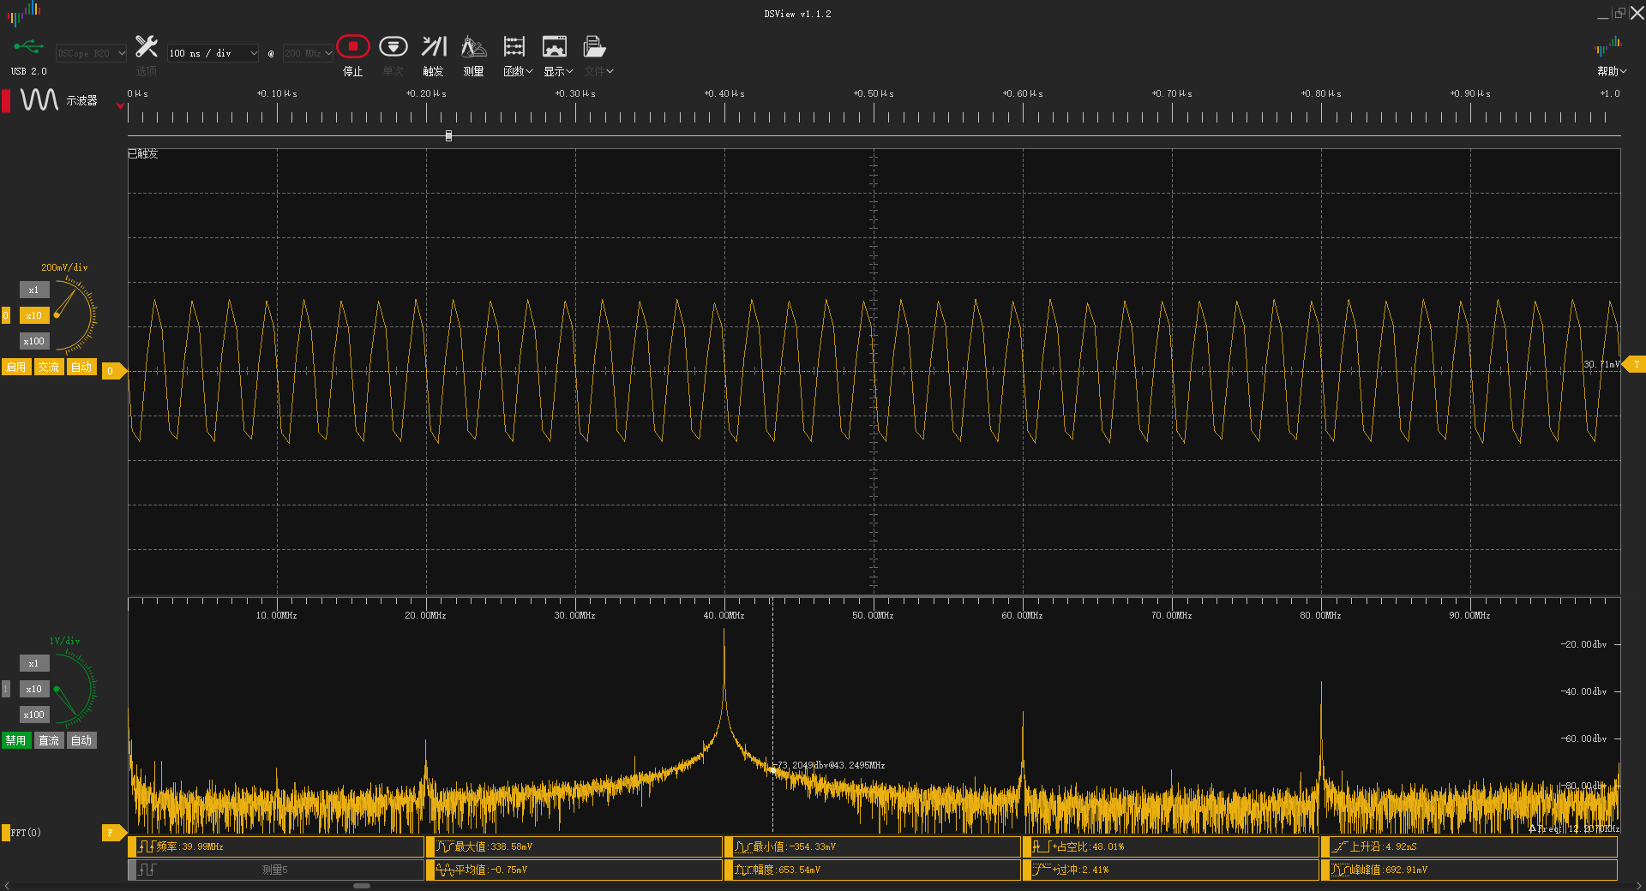
Task: Expand the File (文件) menu arrow
Action: 610,72
